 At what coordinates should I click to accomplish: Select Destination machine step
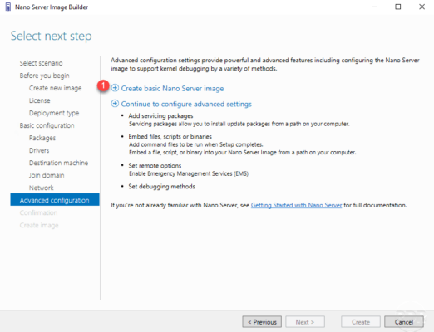pos(58,163)
